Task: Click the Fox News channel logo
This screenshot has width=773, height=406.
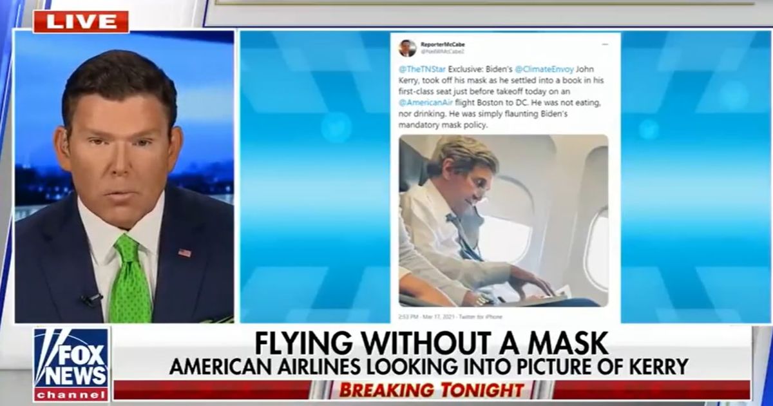Action: tap(72, 364)
